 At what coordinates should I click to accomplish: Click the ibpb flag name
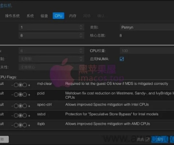click(41, 124)
